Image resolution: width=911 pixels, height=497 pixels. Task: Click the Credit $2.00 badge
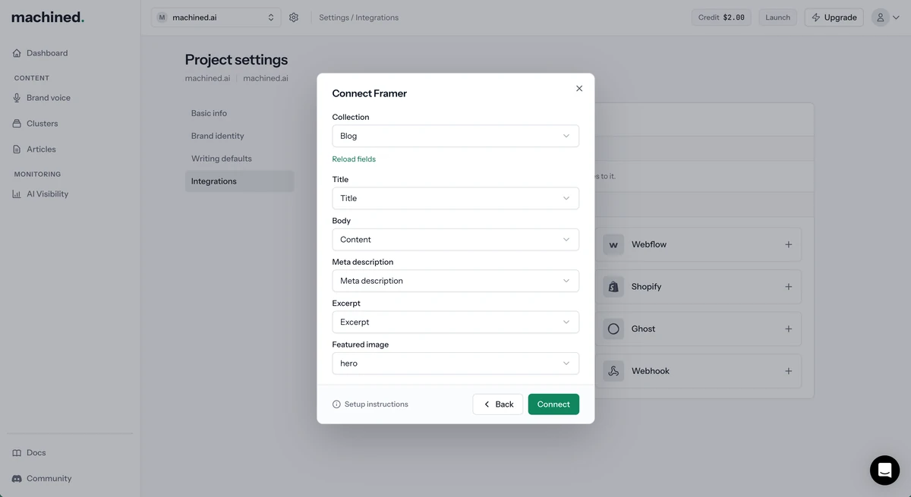pos(721,17)
